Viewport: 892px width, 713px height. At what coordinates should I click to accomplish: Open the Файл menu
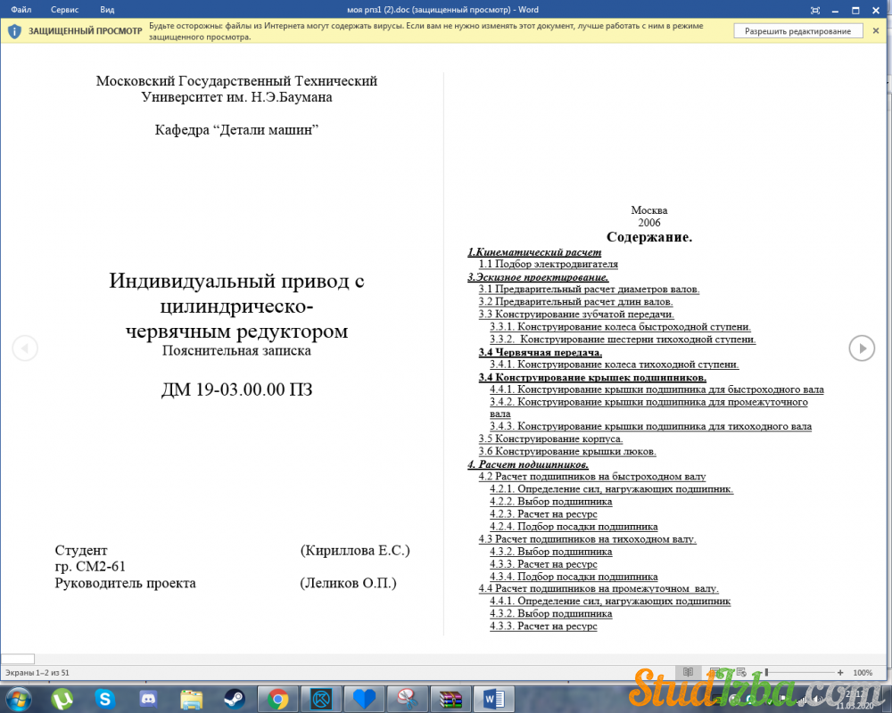(x=21, y=10)
